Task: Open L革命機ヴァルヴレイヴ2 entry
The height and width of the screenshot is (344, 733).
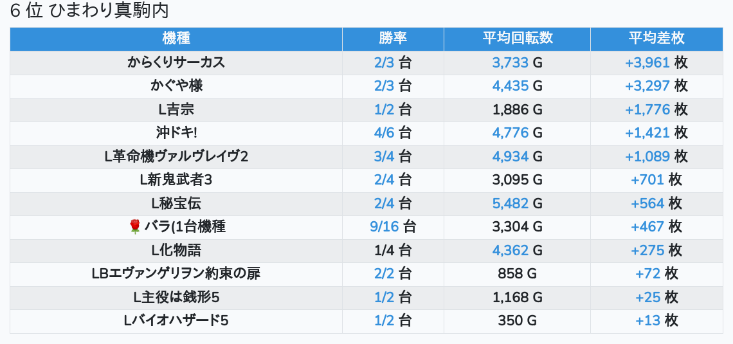Action: (176, 156)
